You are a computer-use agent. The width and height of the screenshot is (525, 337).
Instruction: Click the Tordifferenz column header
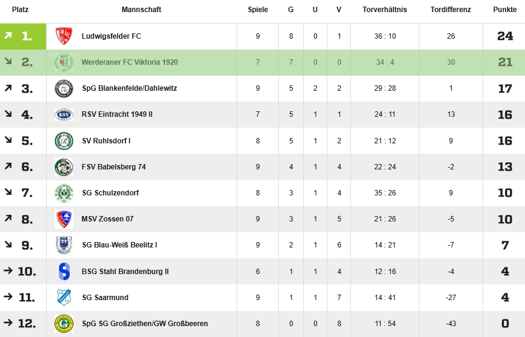pyautogui.click(x=450, y=10)
